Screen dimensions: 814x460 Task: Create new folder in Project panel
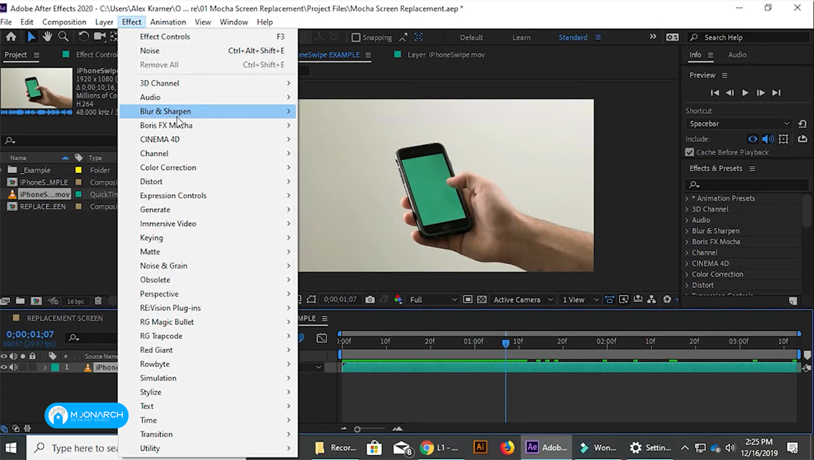coord(20,301)
